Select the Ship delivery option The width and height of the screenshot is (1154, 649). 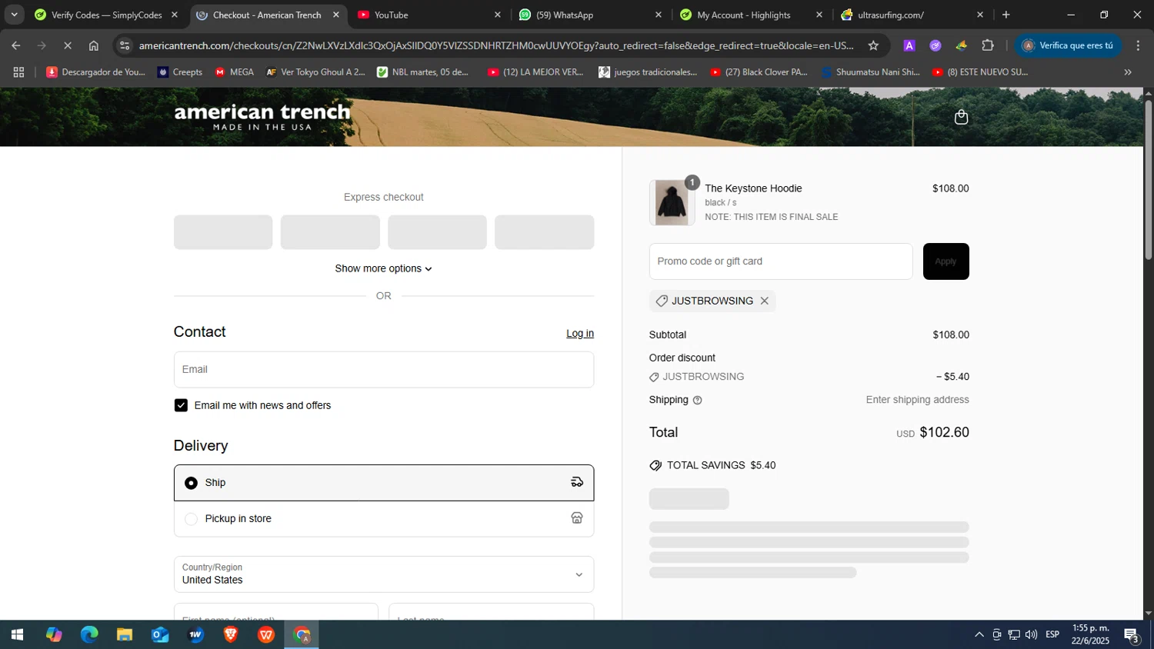tap(384, 482)
